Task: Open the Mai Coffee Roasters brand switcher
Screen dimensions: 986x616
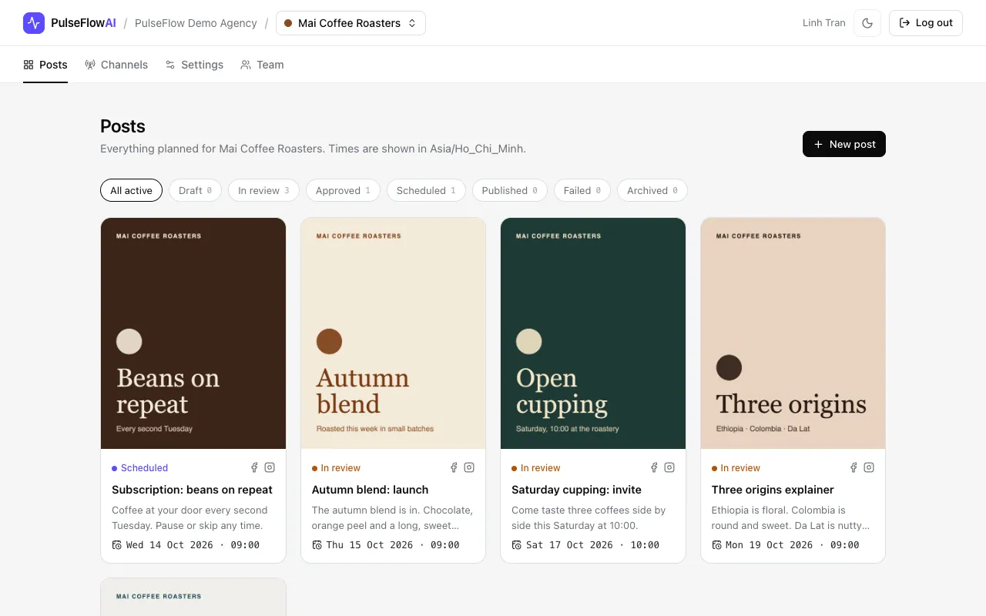Action: (350, 23)
